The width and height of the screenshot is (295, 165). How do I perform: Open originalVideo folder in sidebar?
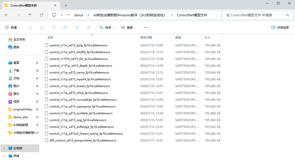[20, 109]
